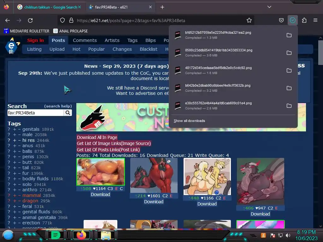Click Show all downloads
The width and height of the screenshot is (323, 242).
click(189, 121)
